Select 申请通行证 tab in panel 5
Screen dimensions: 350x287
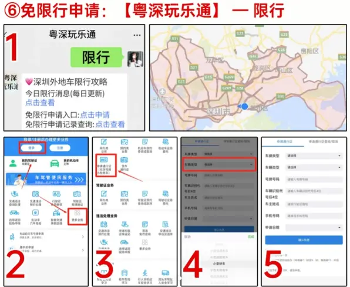pos(284,141)
